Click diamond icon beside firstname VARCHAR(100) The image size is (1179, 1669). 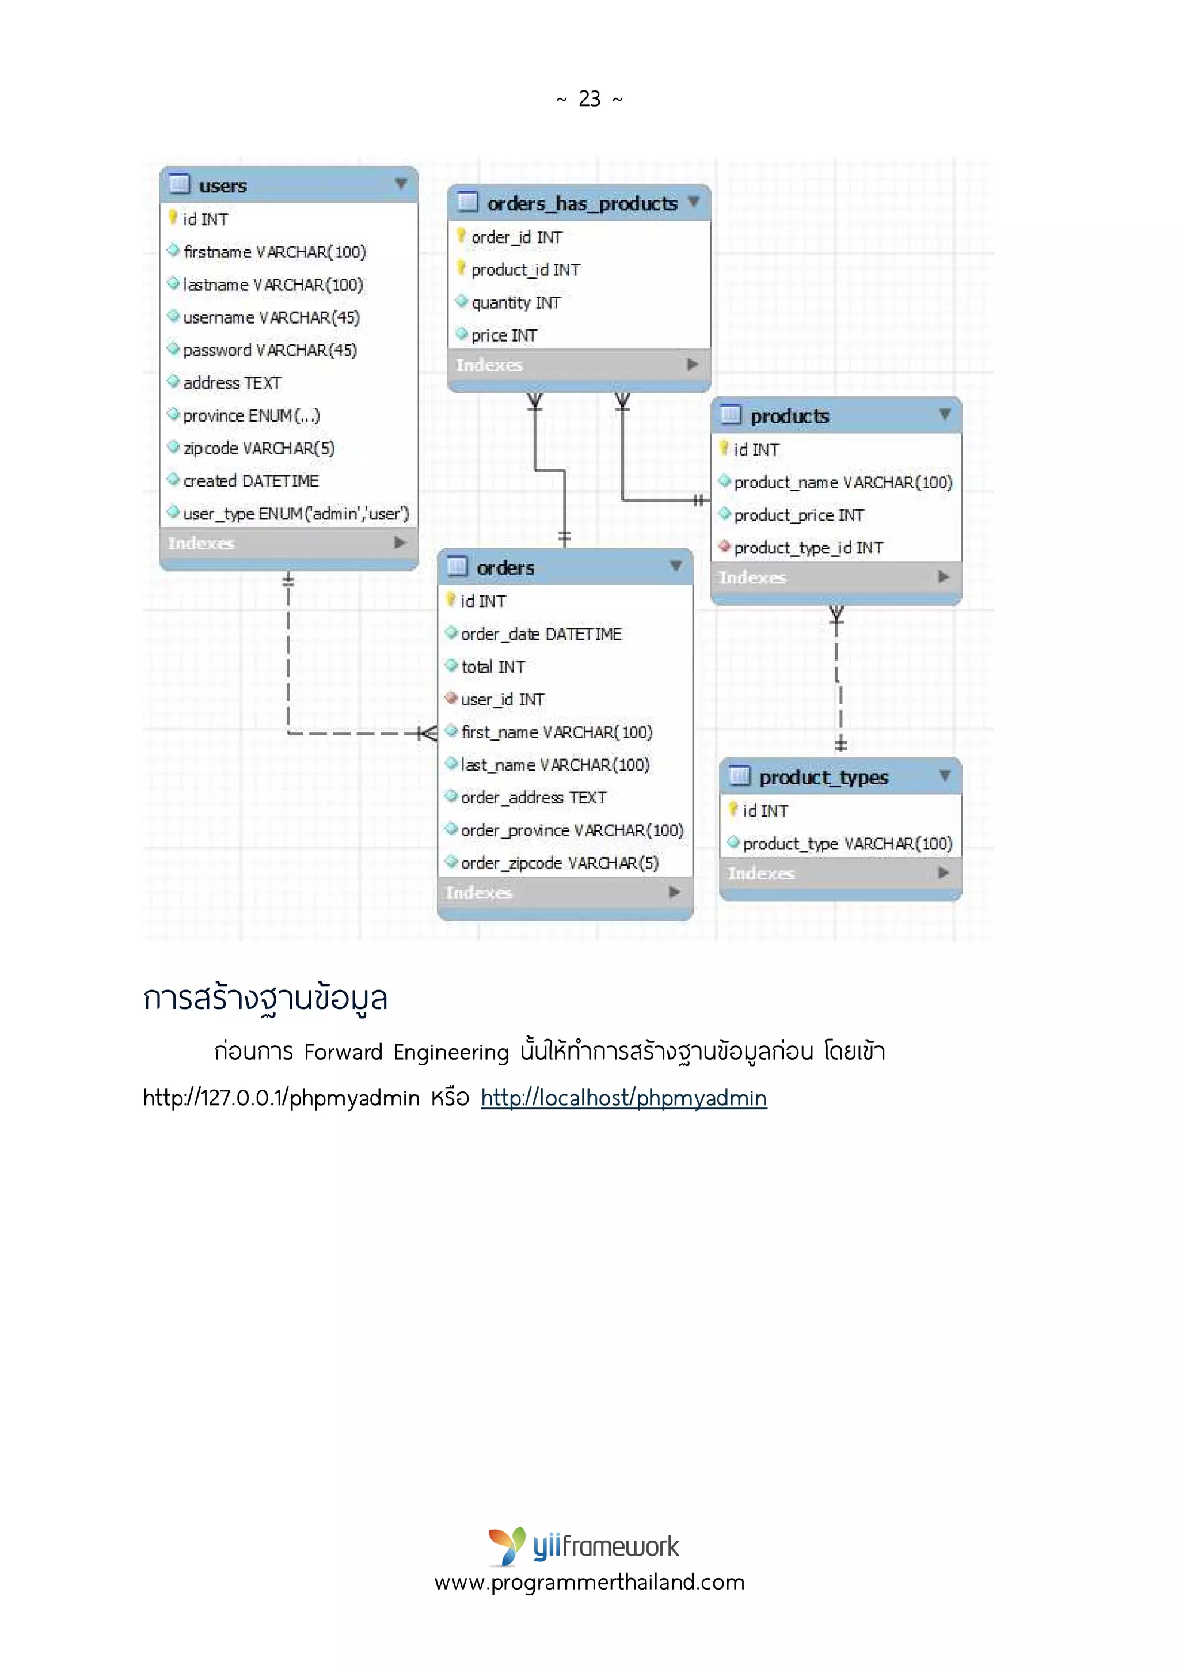[x=173, y=250]
